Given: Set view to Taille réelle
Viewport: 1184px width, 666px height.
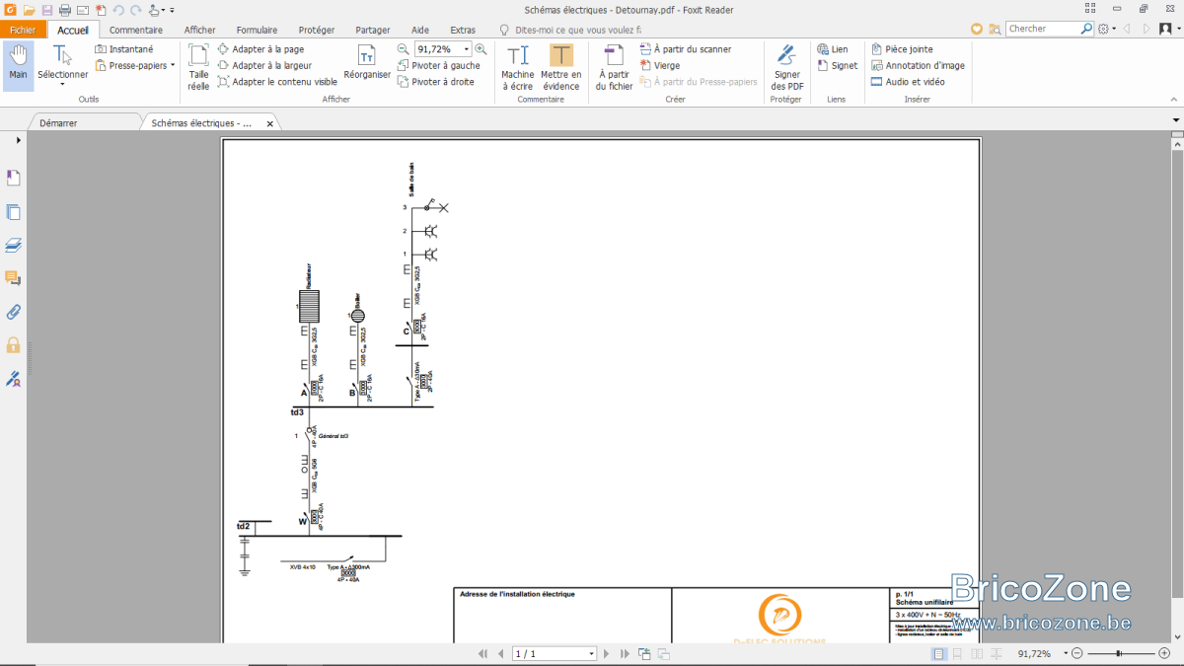Looking at the screenshot, I should pos(198,67).
